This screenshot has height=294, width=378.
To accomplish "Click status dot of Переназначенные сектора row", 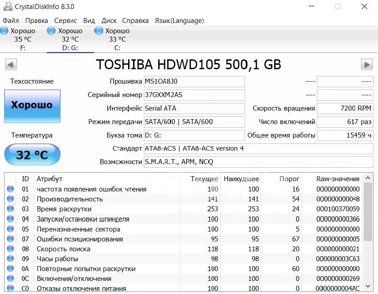I will (x=10, y=229).
